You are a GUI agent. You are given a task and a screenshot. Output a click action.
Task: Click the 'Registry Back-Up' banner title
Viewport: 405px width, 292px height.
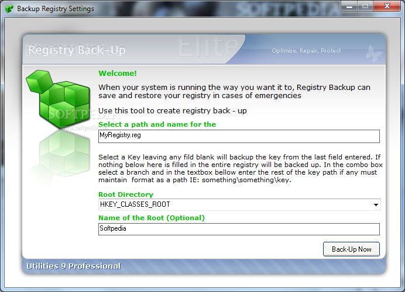coord(77,50)
